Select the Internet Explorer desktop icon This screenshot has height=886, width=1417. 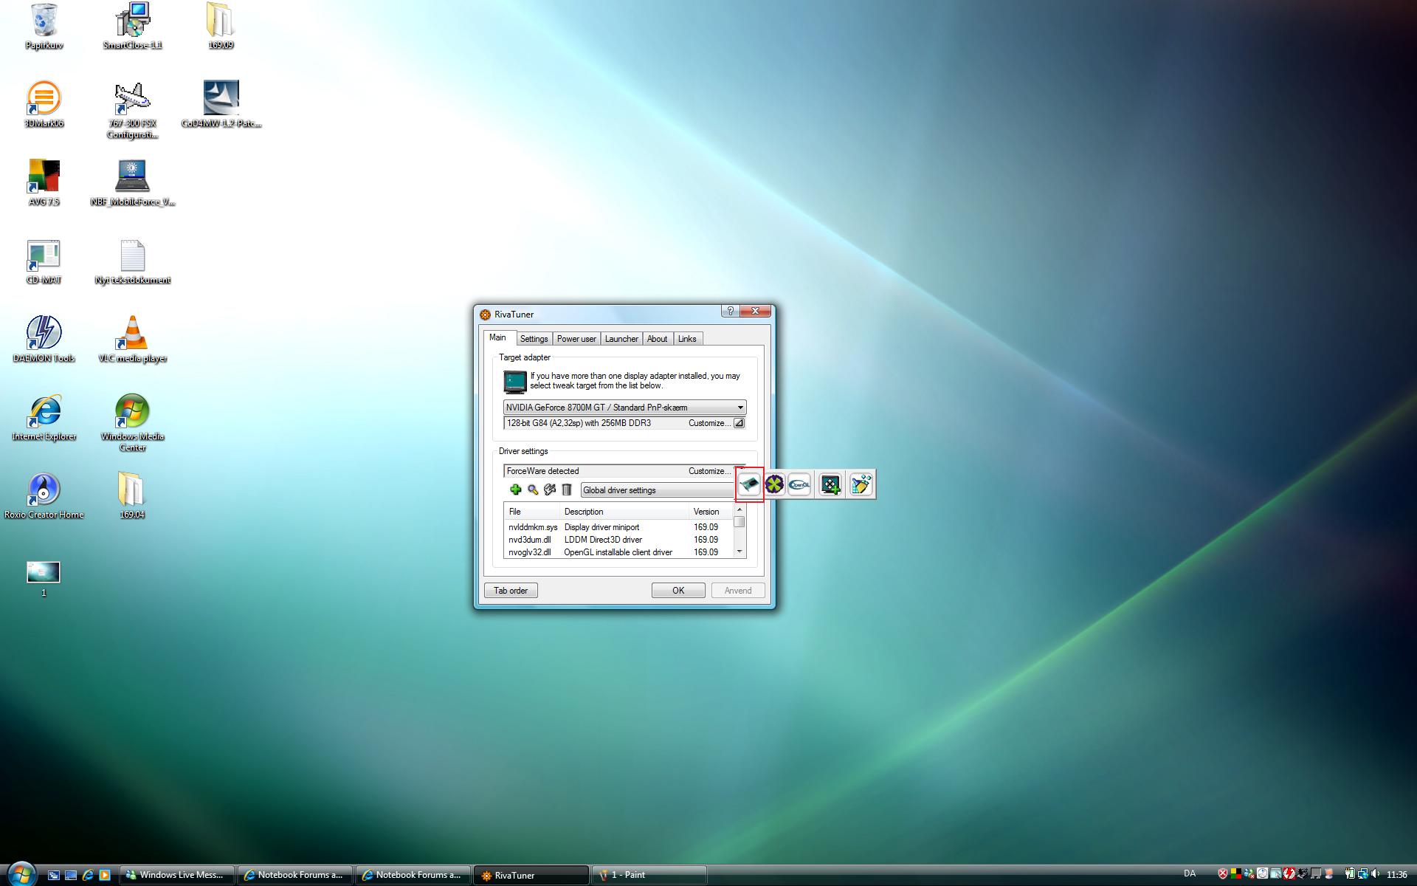coord(44,417)
